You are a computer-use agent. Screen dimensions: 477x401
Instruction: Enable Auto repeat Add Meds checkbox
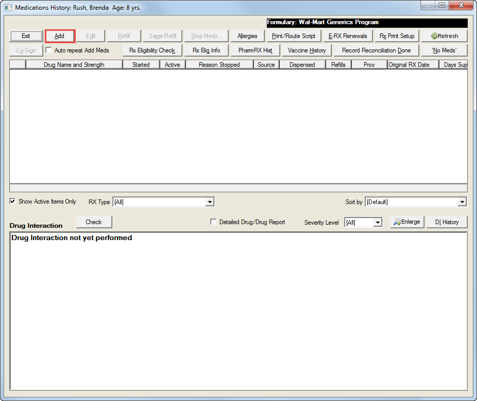point(49,50)
